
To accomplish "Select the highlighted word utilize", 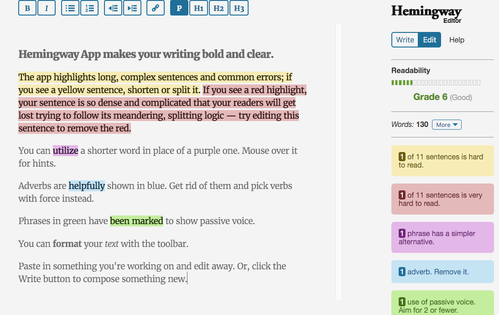I will pos(66,151).
